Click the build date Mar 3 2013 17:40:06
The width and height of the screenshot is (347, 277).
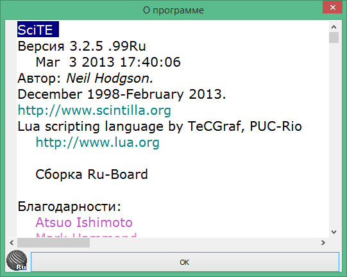click(108, 62)
